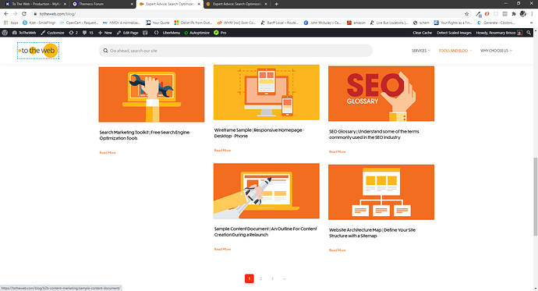Open the Your Quote bookmark
Screen dimensions: 538x291
pyautogui.click(x=158, y=23)
